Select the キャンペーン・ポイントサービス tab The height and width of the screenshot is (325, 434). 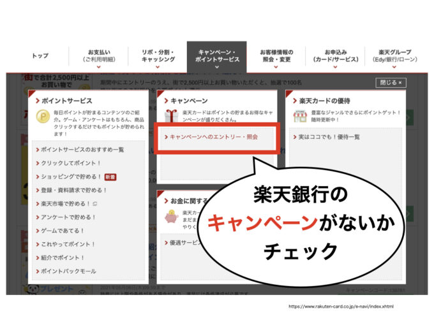click(x=217, y=57)
